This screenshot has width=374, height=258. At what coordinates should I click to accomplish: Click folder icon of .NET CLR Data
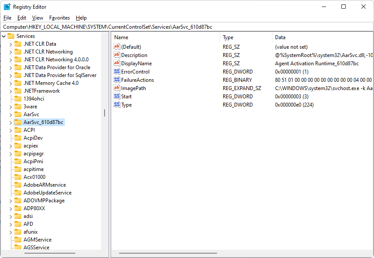18,44
